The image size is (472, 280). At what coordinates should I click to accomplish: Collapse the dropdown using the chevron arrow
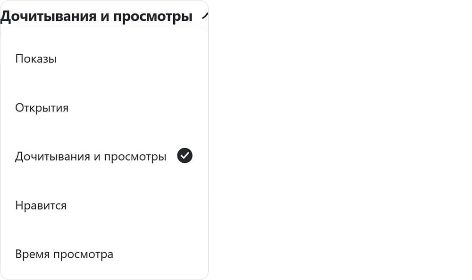205,16
